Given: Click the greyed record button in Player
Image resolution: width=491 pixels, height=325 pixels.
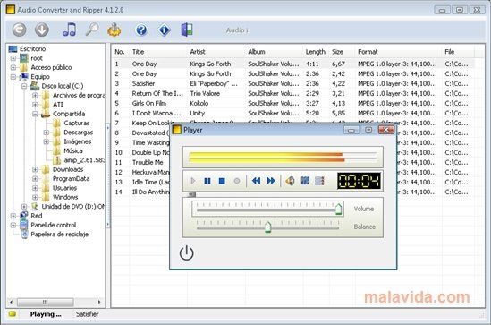Looking at the screenshot, I should 237,181.
